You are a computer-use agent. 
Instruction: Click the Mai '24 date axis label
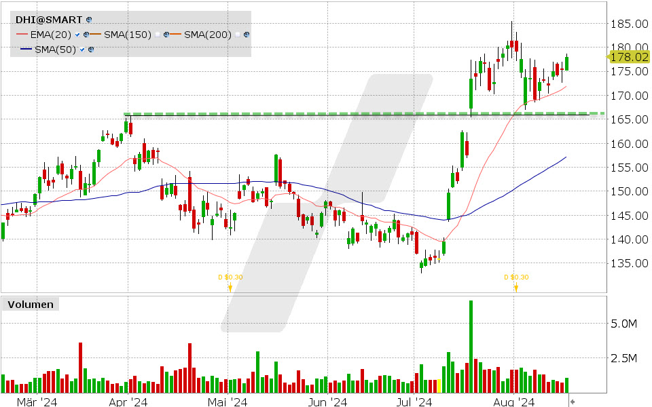coord(228,402)
